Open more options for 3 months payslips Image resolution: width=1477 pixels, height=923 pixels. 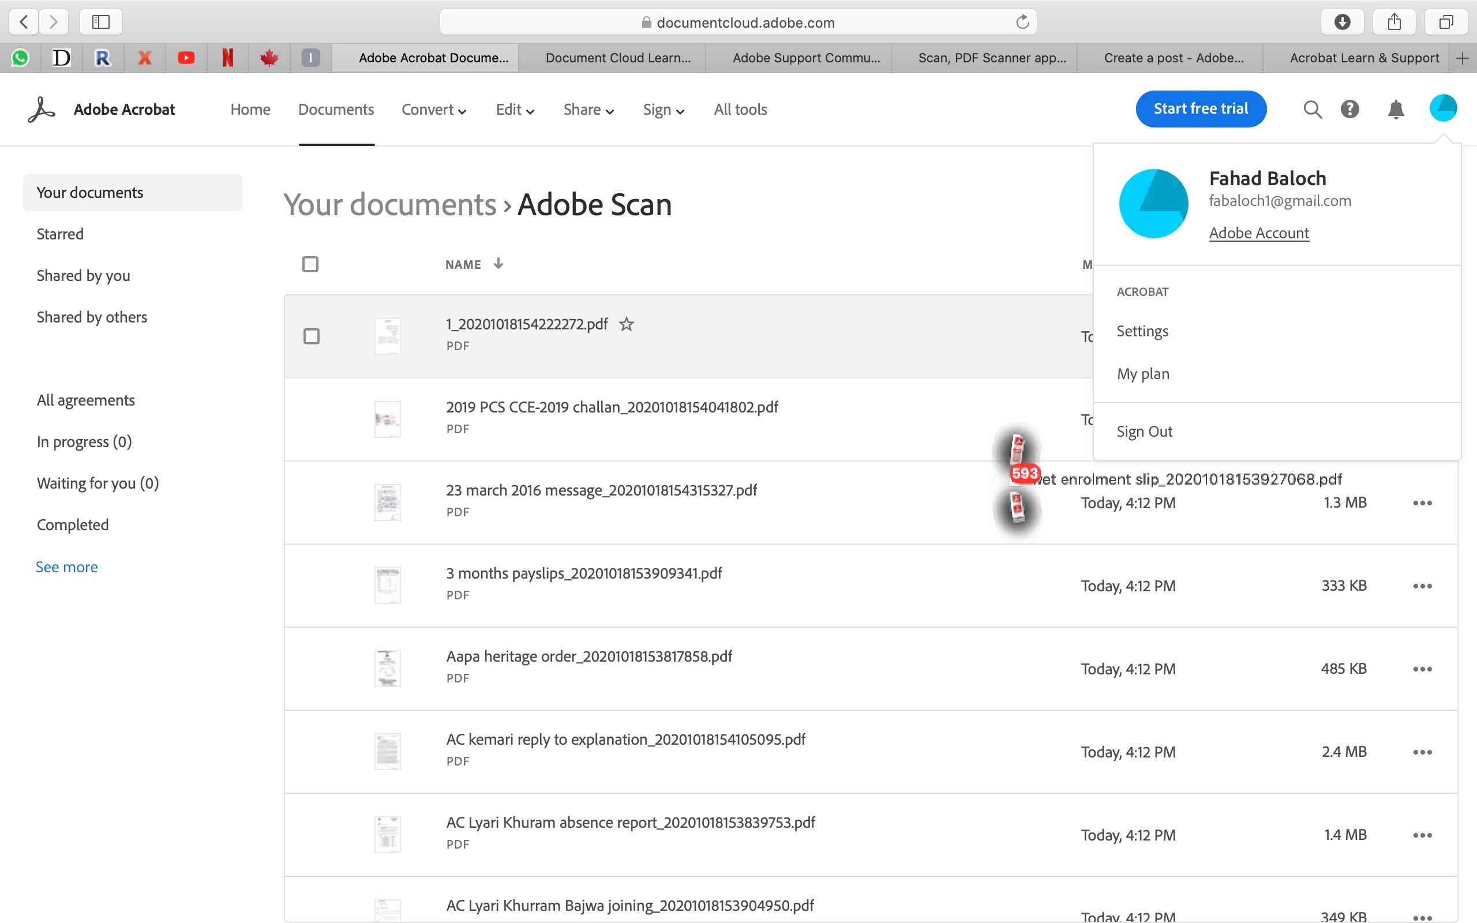point(1422,586)
